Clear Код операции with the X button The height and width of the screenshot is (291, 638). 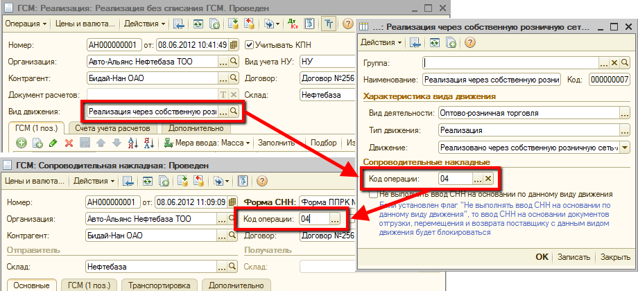pyautogui.click(x=488, y=179)
